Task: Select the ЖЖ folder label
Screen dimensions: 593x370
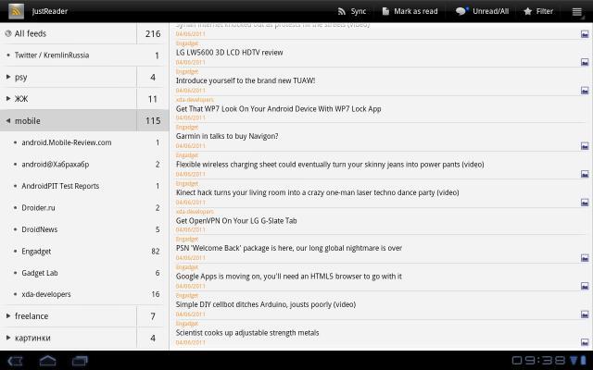Action: (x=21, y=99)
